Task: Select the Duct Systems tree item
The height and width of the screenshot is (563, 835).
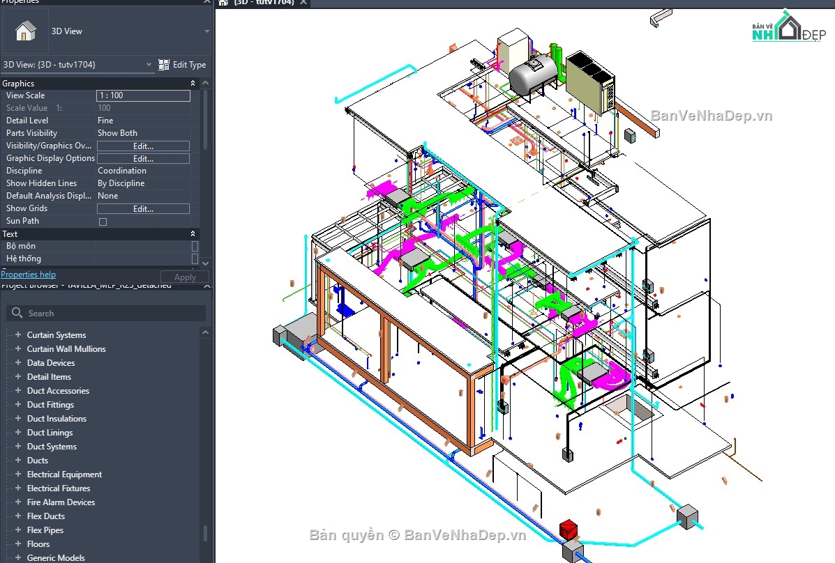Action: coord(52,447)
